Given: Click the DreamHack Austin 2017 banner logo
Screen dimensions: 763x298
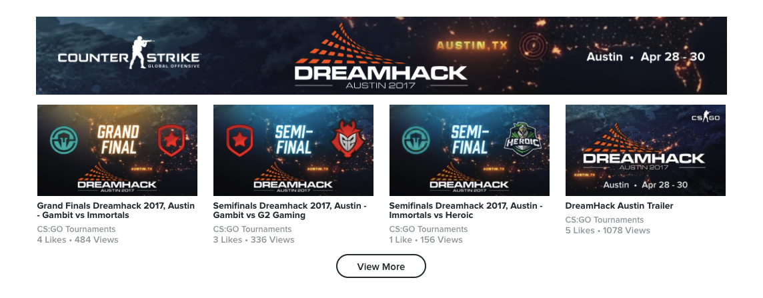Looking at the screenshot, I should pos(381,57).
